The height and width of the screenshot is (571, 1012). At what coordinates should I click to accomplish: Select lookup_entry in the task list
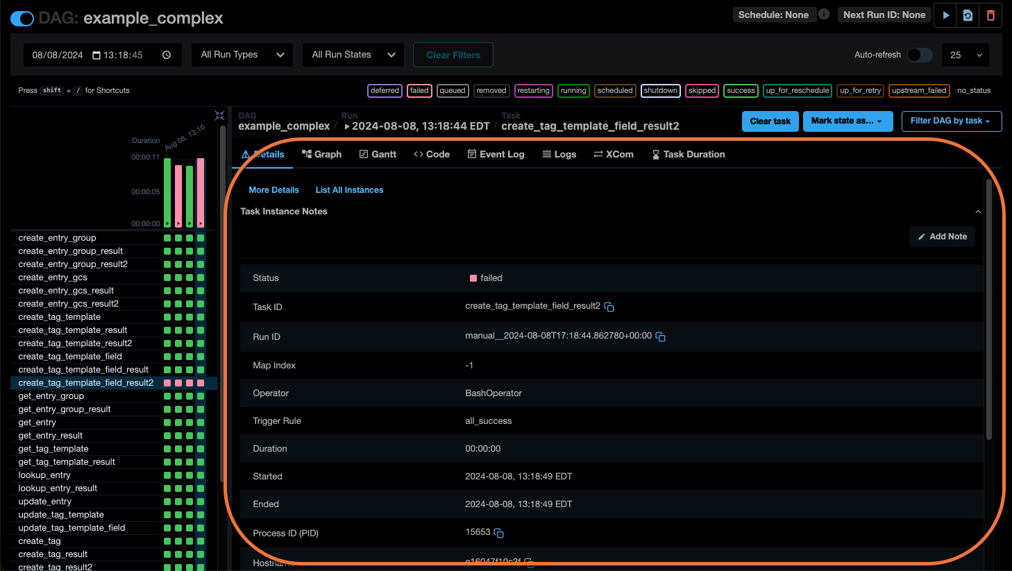(x=44, y=475)
